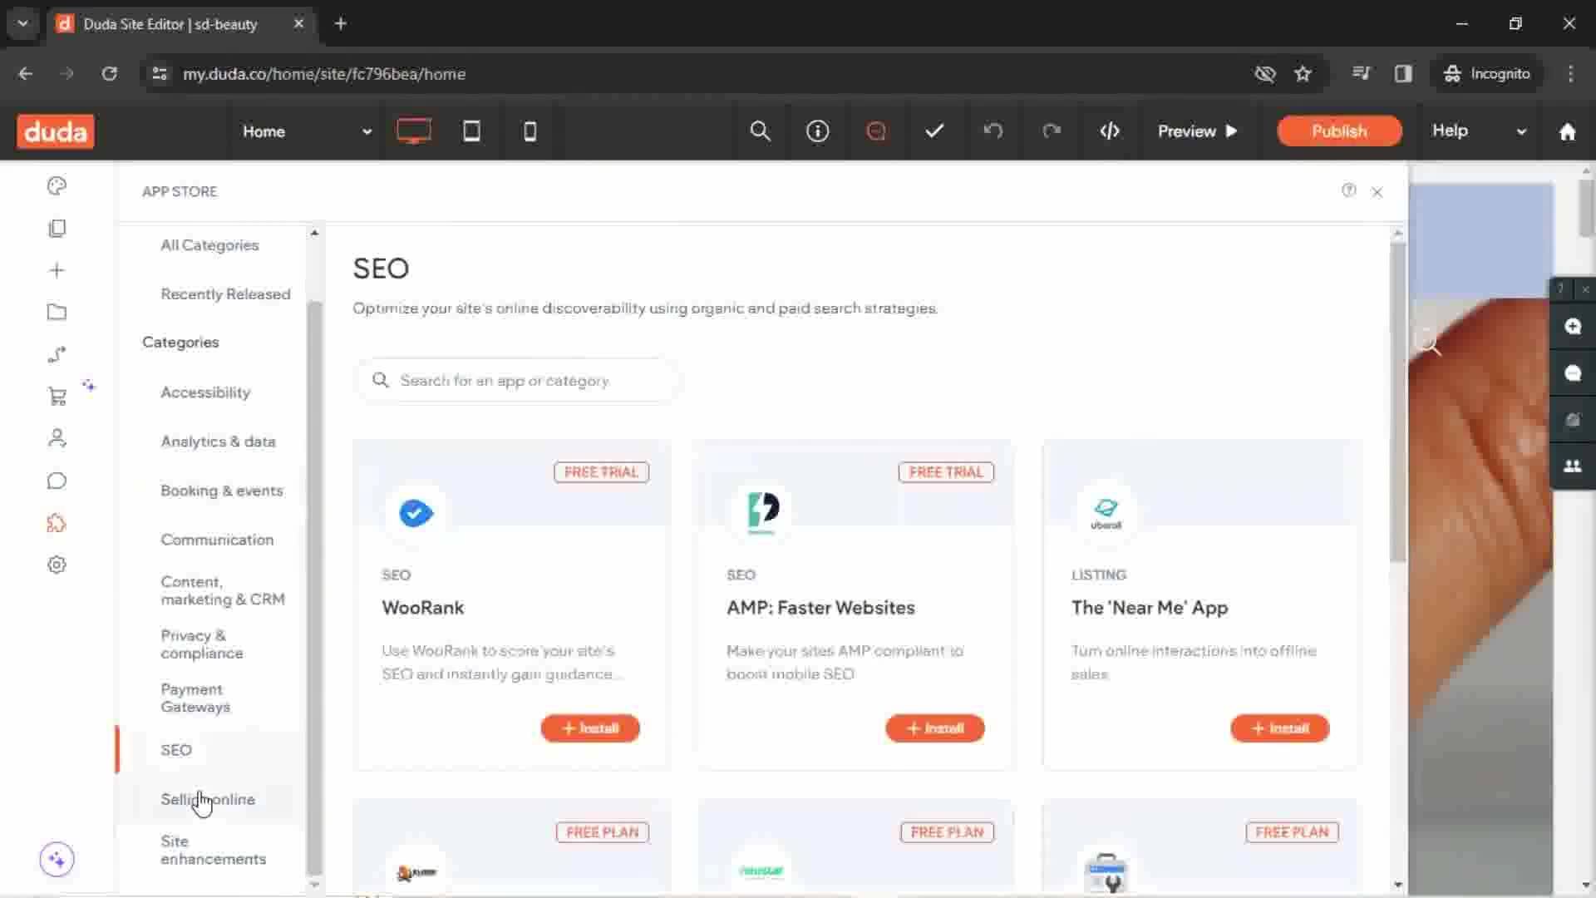1596x898 pixels.
Task: Select the App Store puzzle icon
Action: pos(57,523)
